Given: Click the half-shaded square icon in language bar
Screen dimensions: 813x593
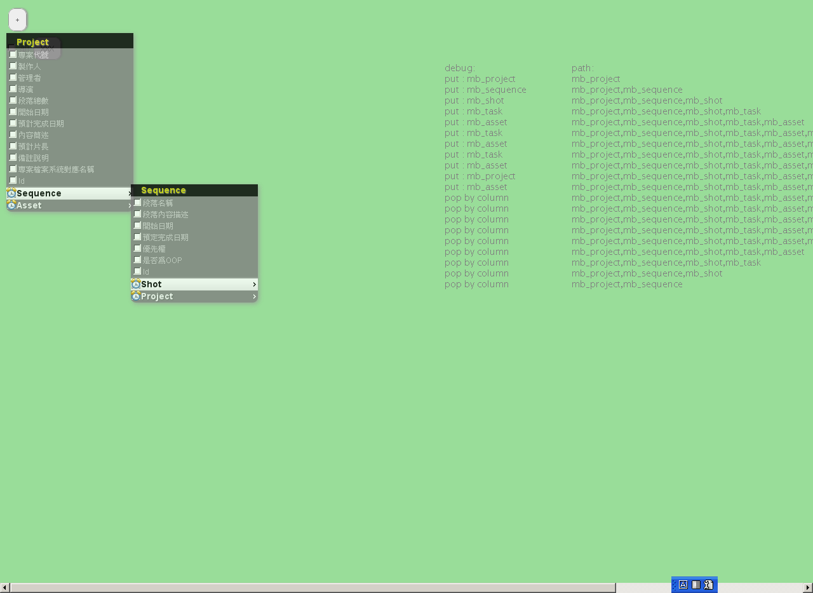Looking at the screenshot, I should 696,585.
